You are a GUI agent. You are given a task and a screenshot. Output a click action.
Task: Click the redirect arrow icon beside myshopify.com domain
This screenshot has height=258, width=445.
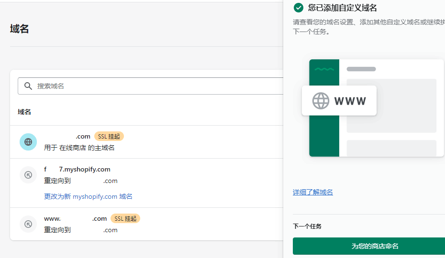point(28,175)
